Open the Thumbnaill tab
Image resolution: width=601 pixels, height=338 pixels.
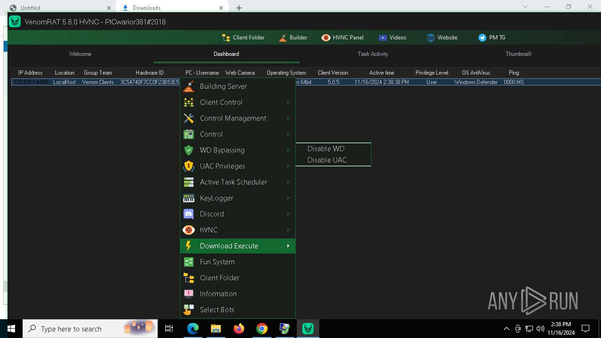[518, 54]
